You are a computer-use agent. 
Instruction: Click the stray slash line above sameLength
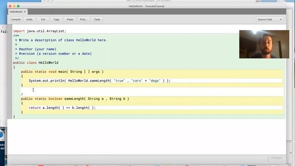22,94
